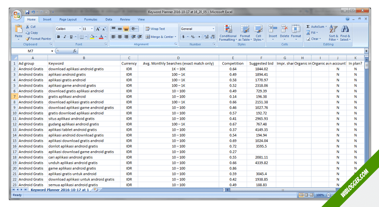The height and width of the screenshot is (207, 379).
Task: Open the Page Layout ribbon tab
Action: (x=68, y=19)
